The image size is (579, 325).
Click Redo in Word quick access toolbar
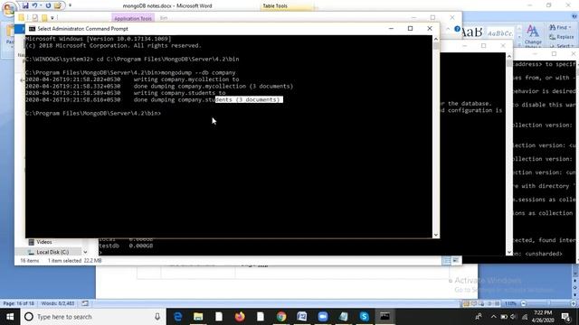[48, 5]
